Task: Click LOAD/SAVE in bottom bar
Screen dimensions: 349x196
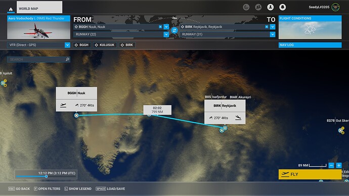Action: click(110, 188)
